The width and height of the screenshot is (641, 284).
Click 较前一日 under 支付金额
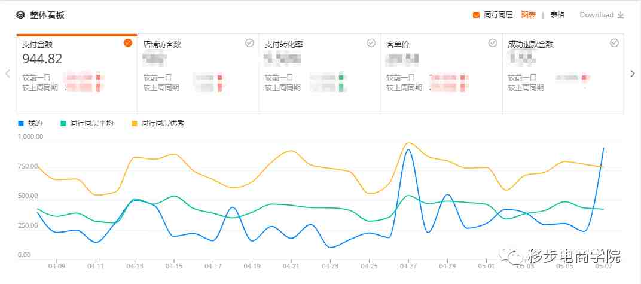[36, 78]
